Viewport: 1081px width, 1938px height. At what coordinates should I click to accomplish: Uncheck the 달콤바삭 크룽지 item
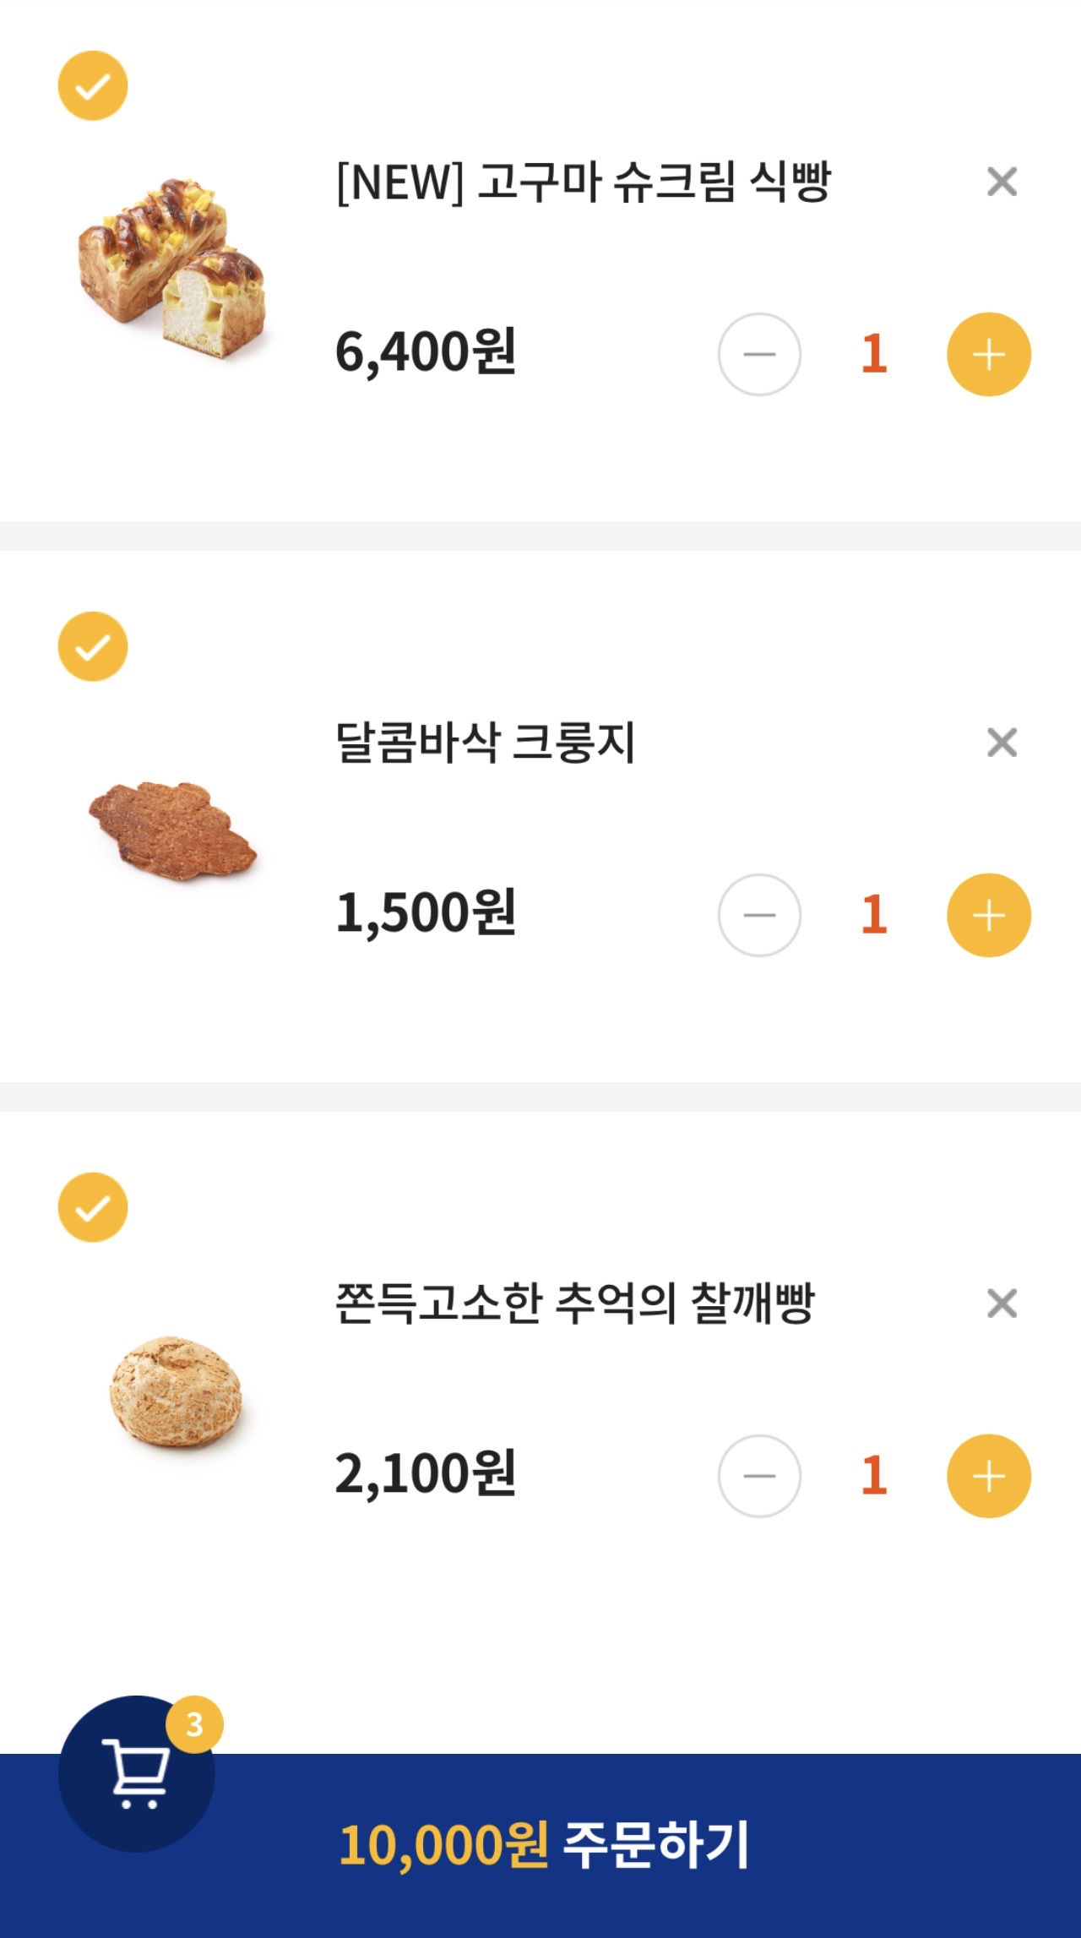point(93,646)
